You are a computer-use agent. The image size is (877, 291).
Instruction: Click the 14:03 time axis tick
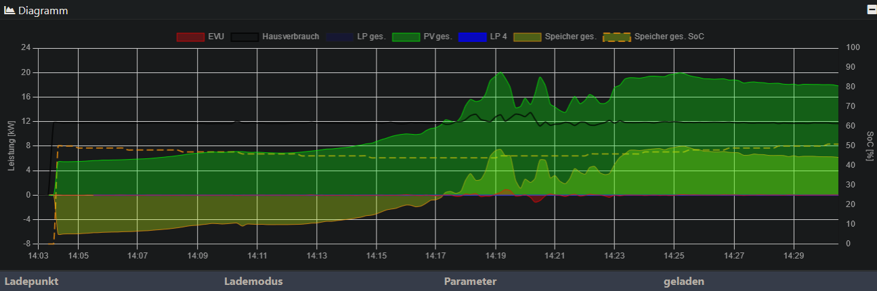coord(39,256)
